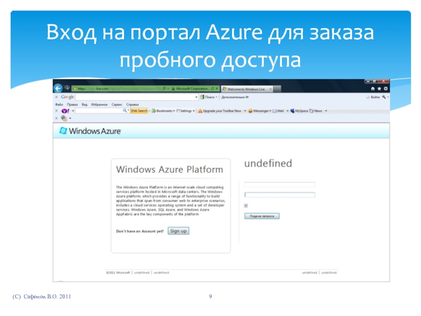Open the browser Home icon
Image resolution: width=421 pixels, height=316 pixels.
[x=373, y=88]
